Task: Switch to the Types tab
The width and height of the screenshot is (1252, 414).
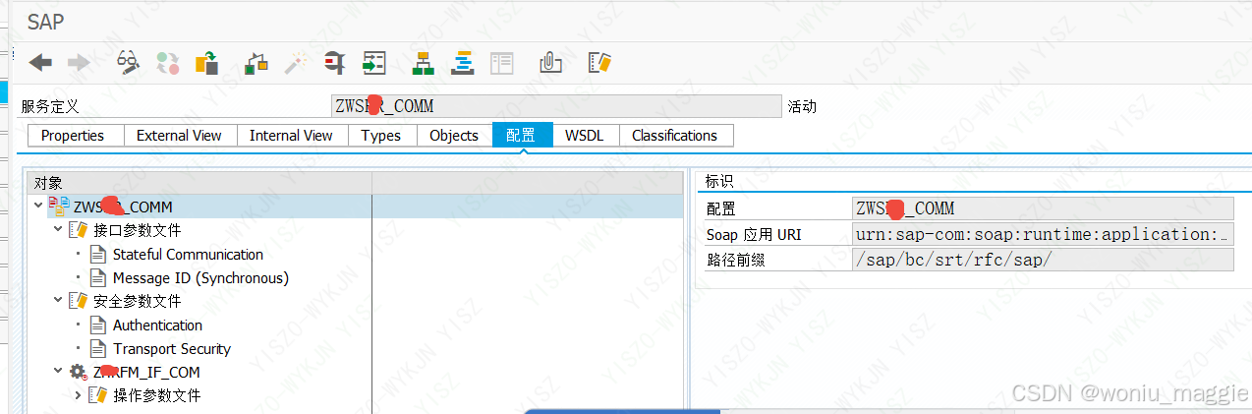Action: pos(380,136)
